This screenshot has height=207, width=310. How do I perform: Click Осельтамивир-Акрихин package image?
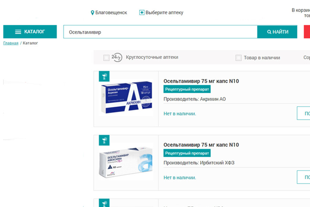(126, 97)
